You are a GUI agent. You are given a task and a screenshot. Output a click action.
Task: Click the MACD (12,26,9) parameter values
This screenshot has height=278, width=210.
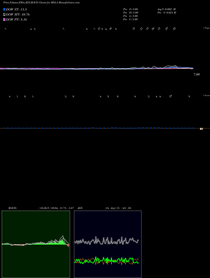pos(56,208)
